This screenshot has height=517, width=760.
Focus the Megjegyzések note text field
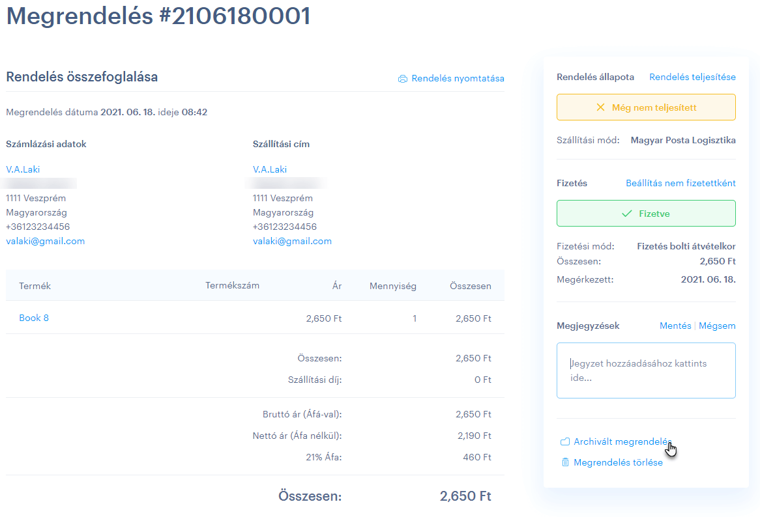pos(646,370)
